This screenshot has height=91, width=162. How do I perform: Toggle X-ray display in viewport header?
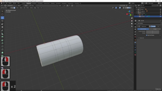[124, 8]
